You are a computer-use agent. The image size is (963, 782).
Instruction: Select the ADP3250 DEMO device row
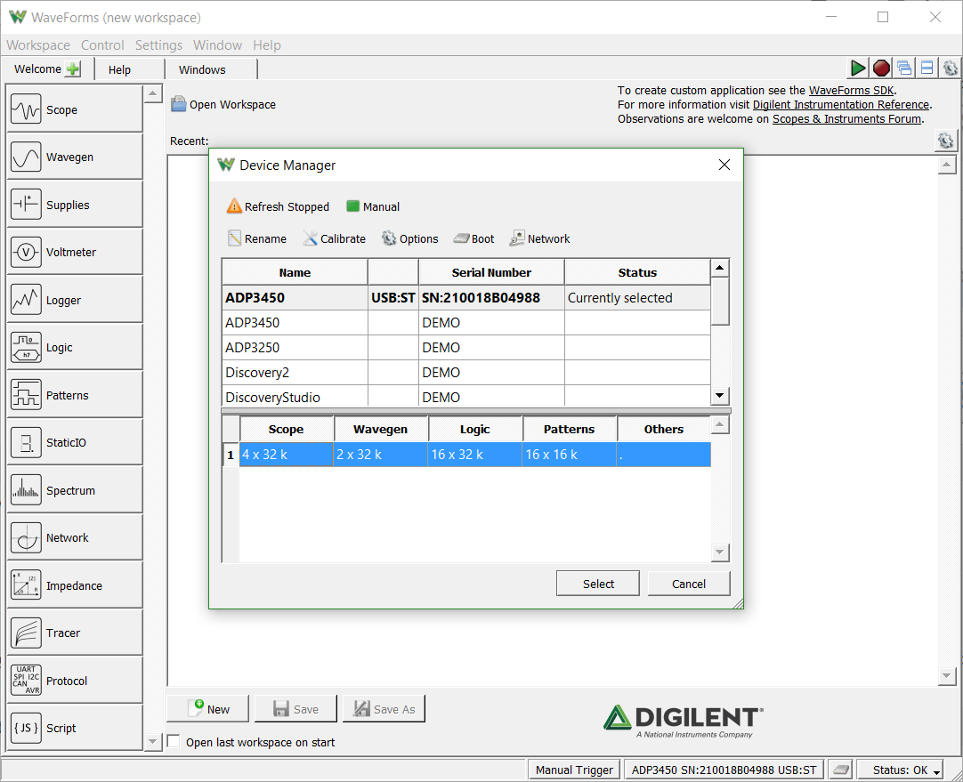[466, 348]
